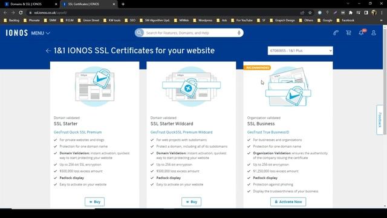The height and width of the screenshot is (218, 387).
Task: Click the SSL Business illustration
Action: coord(288,87)
